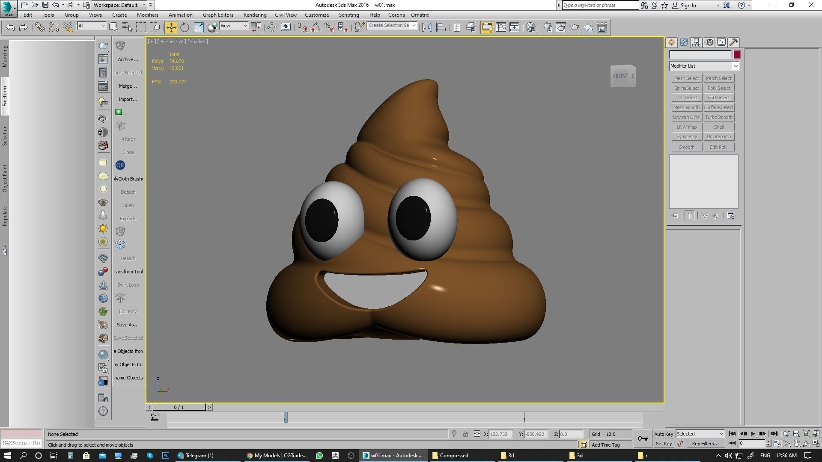Click the object color swatch in Modify panel

(737, 55)
